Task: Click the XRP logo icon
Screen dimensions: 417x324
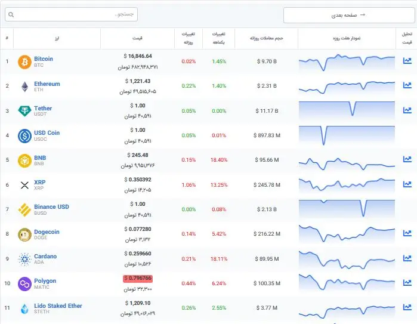Action: click(x=24, y=185)
